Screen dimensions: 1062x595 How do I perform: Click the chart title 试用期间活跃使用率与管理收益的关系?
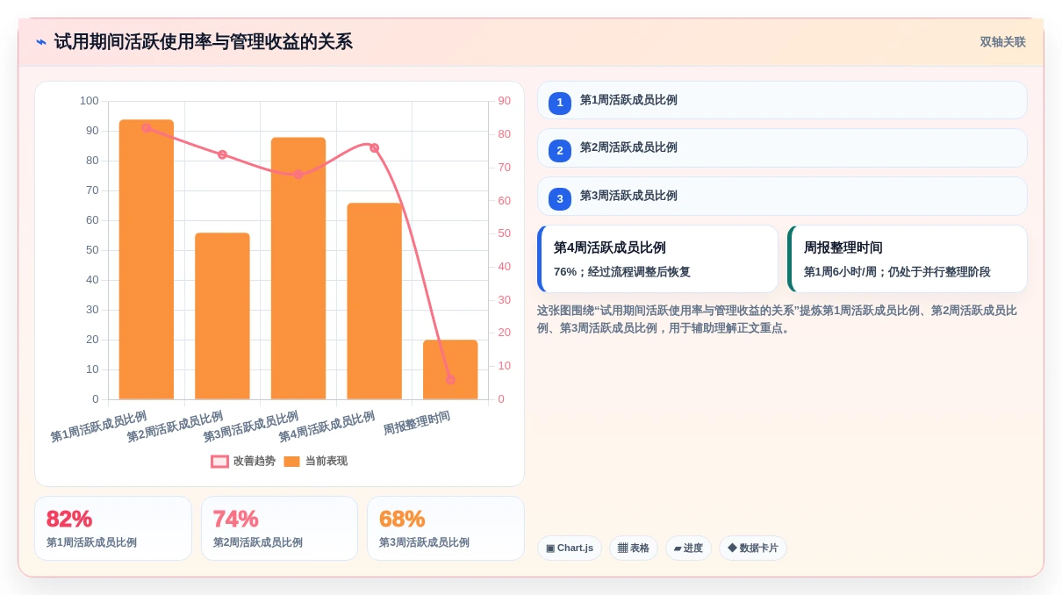203,42
